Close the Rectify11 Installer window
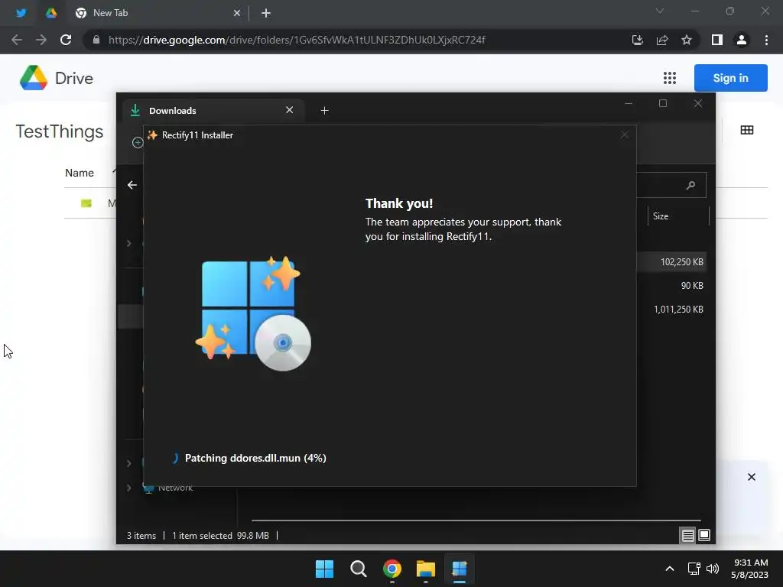 click(625, 135)
